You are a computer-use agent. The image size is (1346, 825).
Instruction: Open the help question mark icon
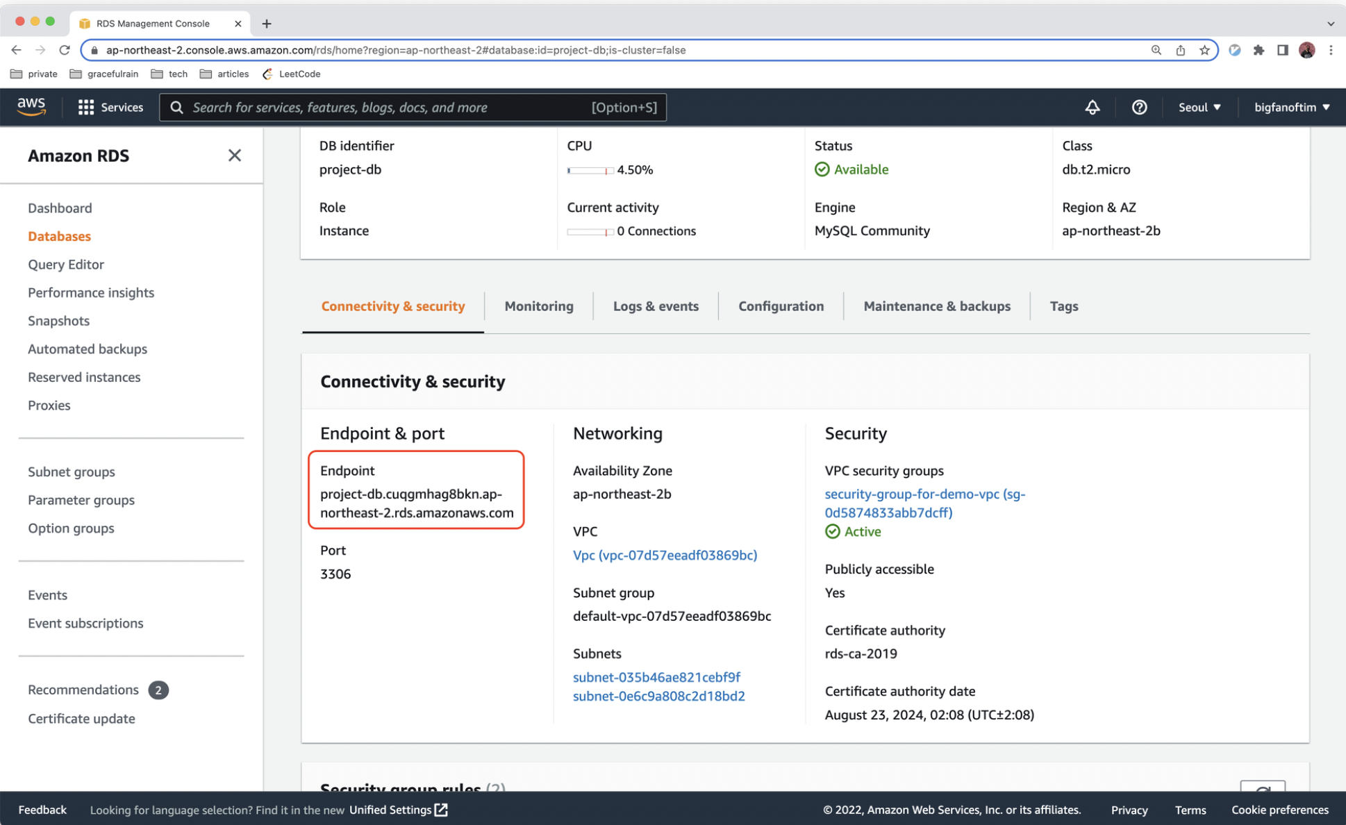(1139, 107)
